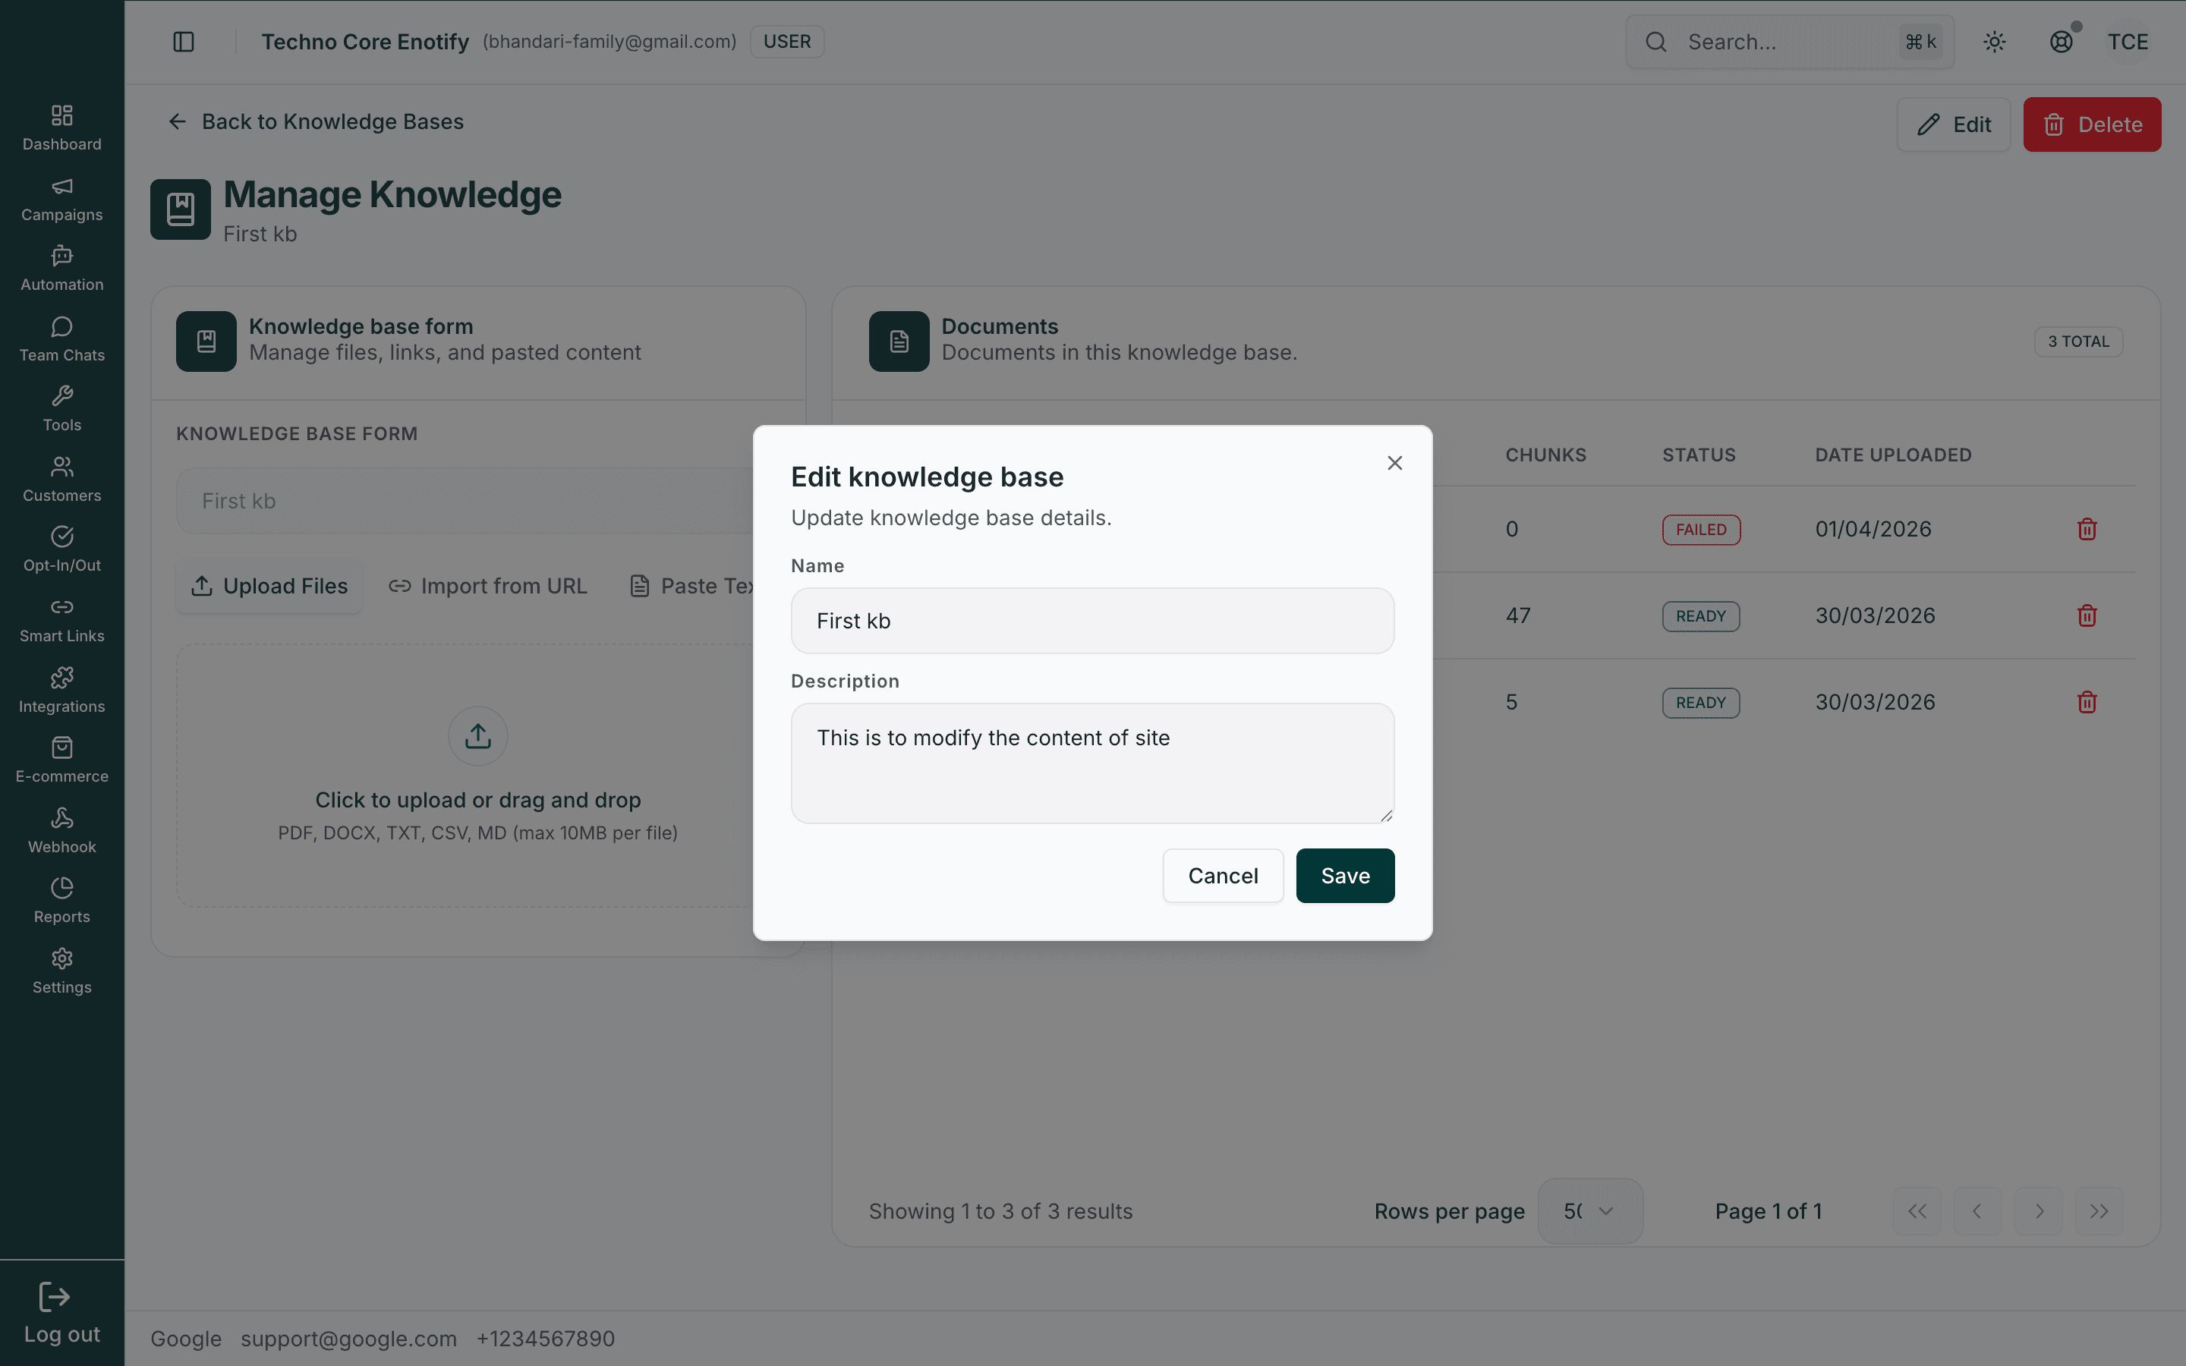The height and width of the screenshot is (1366, 2186).
Task: Click phone number +1234567890
Action: [x=546, y=1338]
